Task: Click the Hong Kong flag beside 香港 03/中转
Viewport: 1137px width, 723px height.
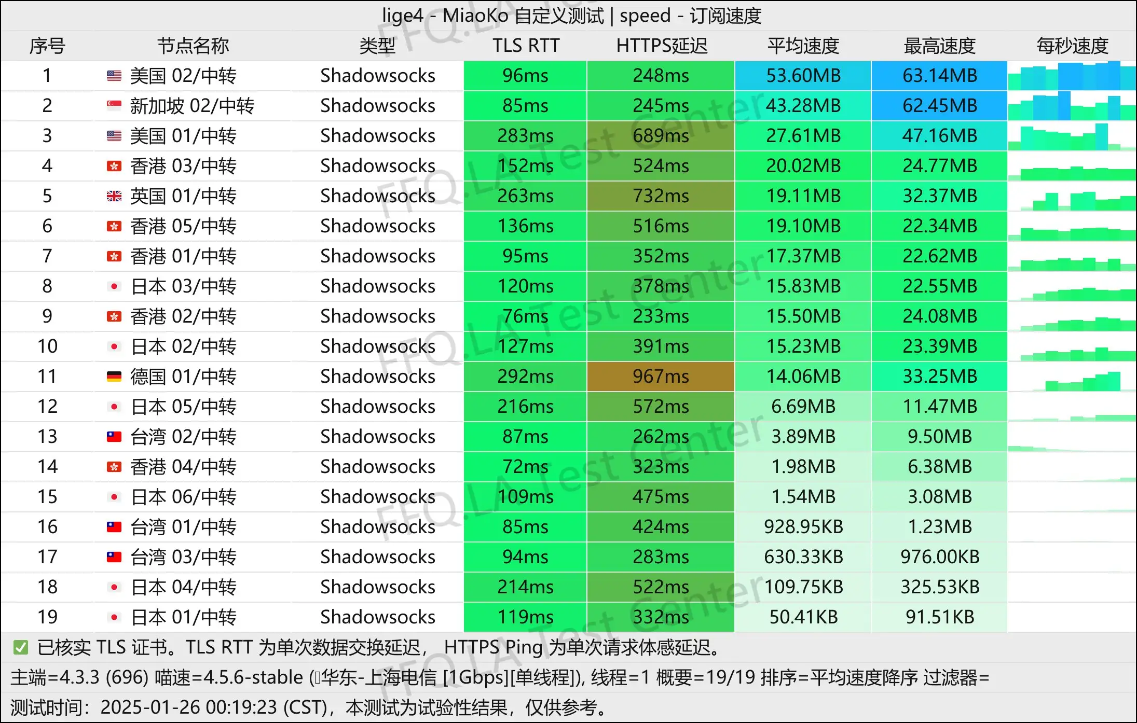Action: pos(114,166)
